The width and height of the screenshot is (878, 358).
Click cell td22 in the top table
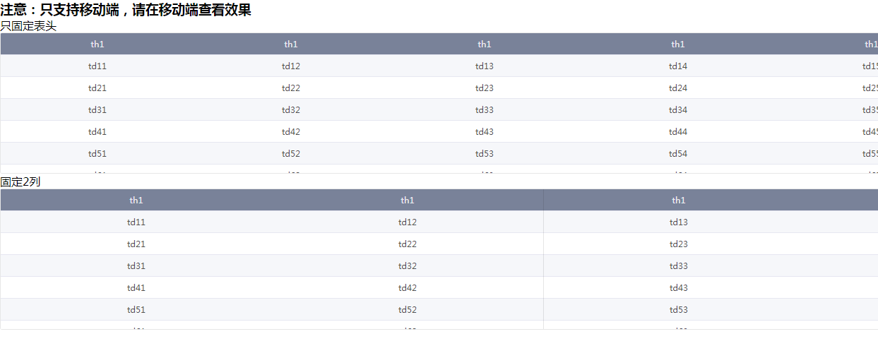coord(291,88)
